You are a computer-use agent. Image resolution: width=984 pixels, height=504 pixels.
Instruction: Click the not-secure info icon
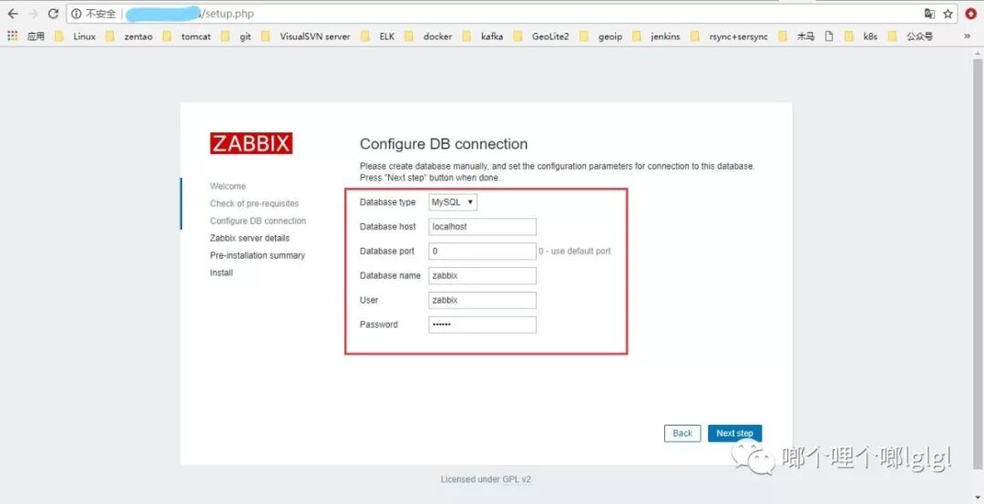[77, 14]
